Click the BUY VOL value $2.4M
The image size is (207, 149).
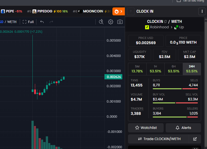pyautogui.click(x=158, y=99)
